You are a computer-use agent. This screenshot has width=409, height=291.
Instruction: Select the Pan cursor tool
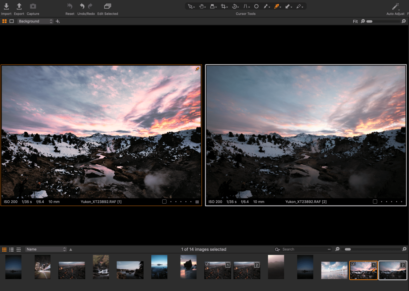coord(202,6)
